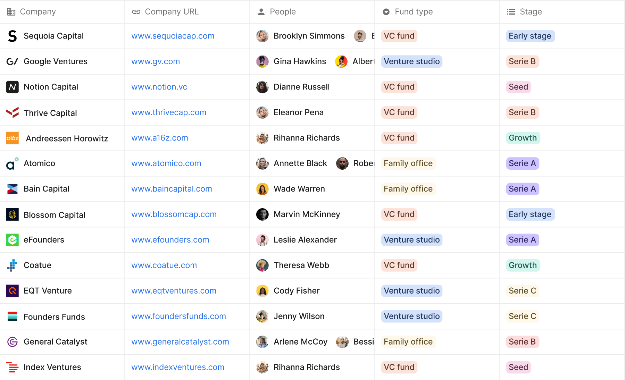Click the Founders Funds logo icon
Image resolution: width=625 pixels, height=380 pixels.
tap(12, 316)
